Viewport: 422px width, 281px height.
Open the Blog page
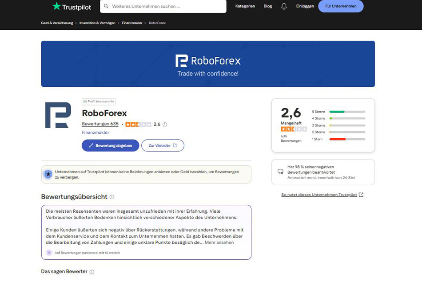tap(268, 6)
